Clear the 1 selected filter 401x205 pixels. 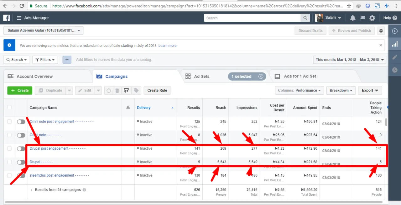pos(261,77)
